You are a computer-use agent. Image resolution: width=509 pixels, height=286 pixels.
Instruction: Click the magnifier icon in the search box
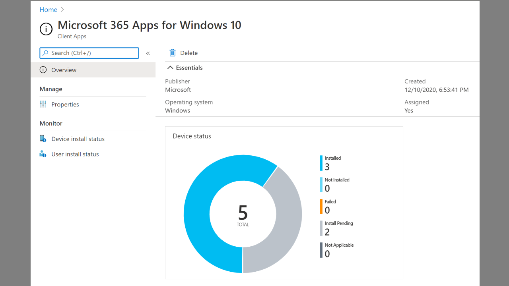(46, 53)
